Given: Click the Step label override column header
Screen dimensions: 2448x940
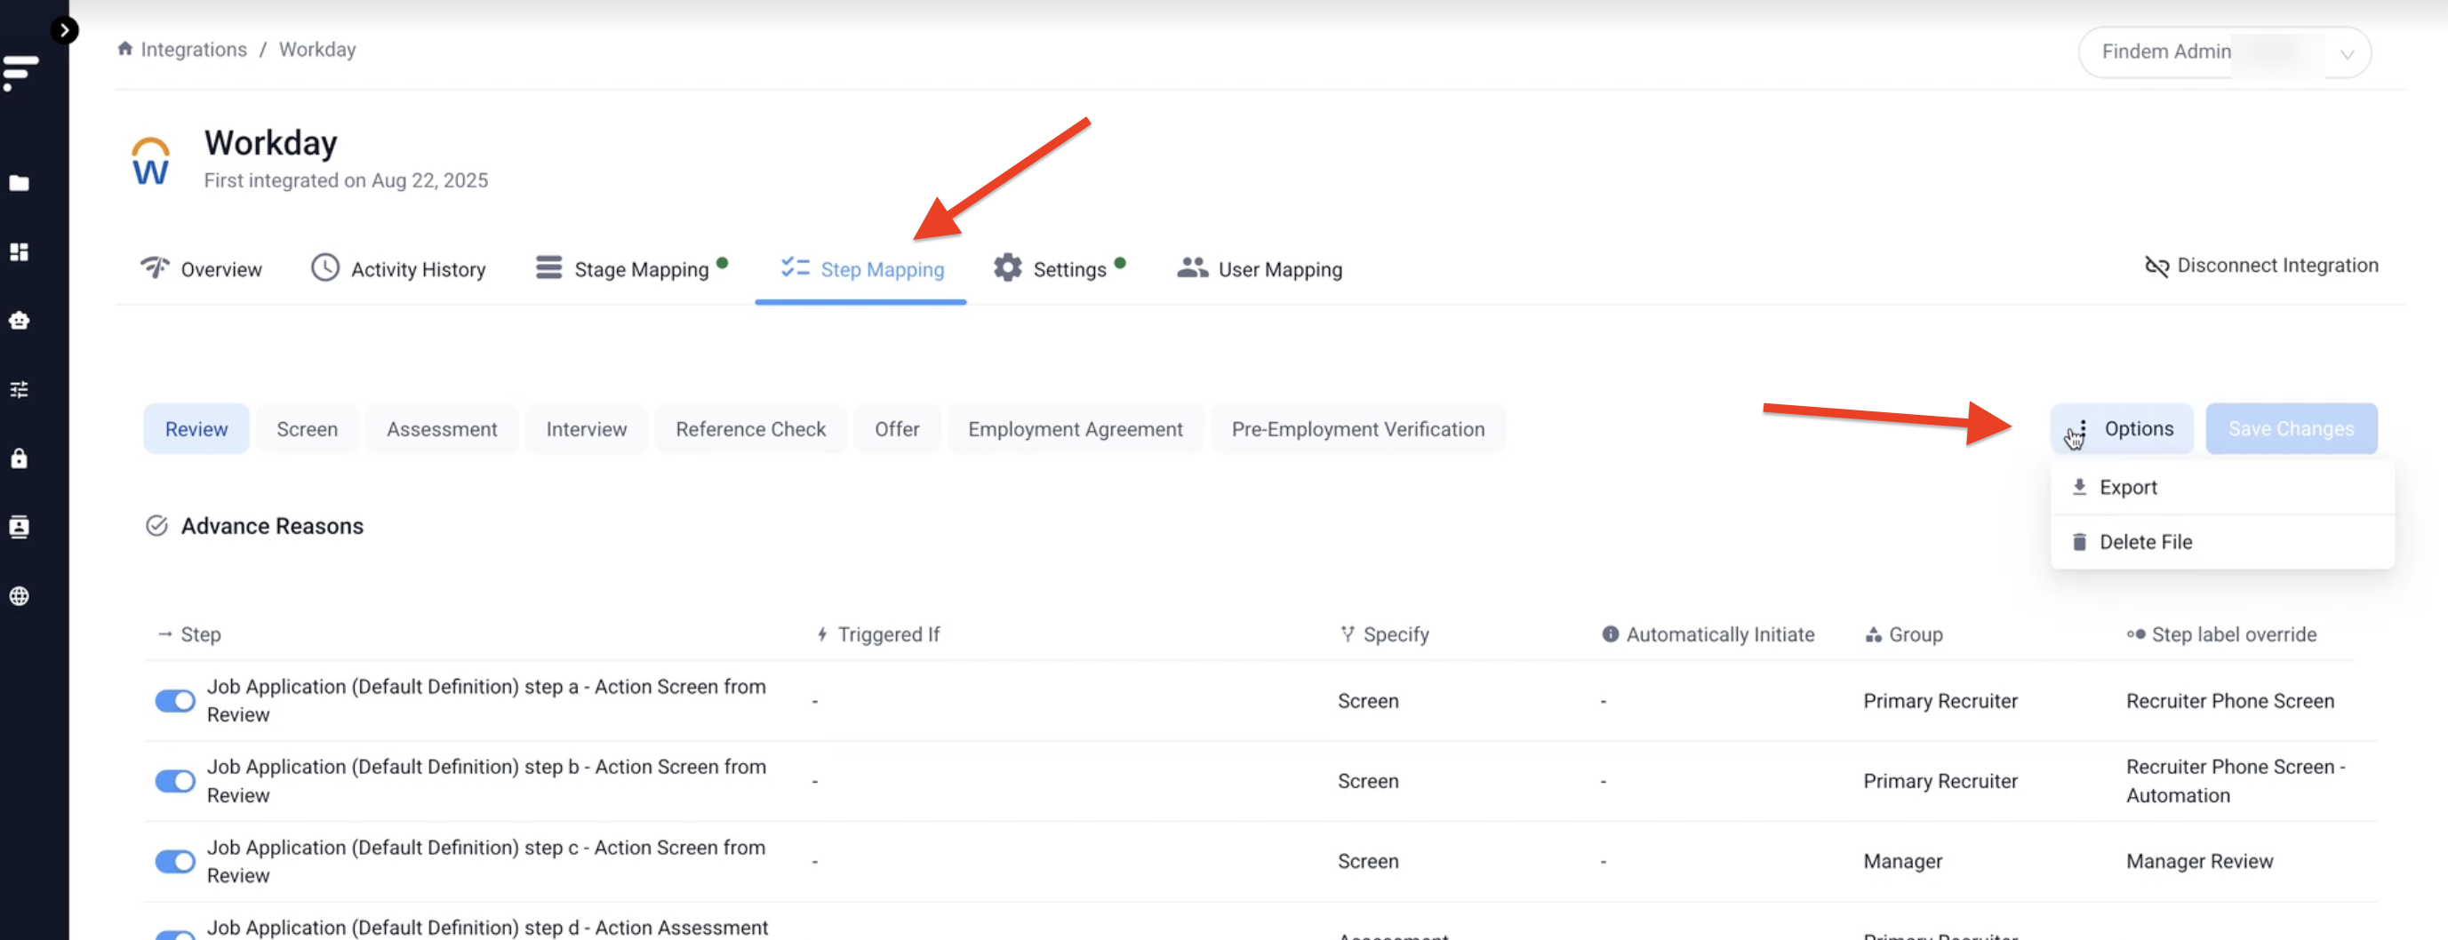Looking at the screenshot, I should tap(2222, 634).
